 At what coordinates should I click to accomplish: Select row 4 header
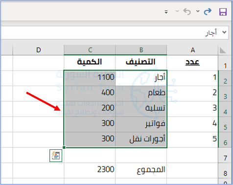click(225, 109)
